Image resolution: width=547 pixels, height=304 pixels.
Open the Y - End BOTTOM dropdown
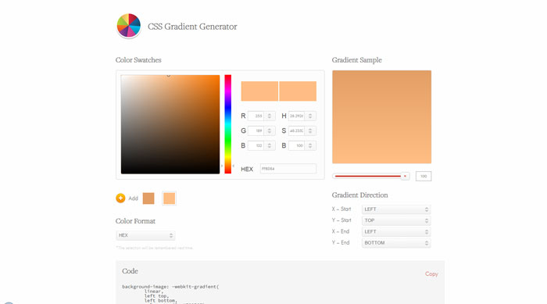click(396, 243)
